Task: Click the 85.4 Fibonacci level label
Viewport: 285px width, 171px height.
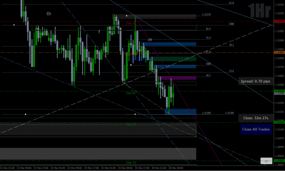Action: tap(208, 29)
